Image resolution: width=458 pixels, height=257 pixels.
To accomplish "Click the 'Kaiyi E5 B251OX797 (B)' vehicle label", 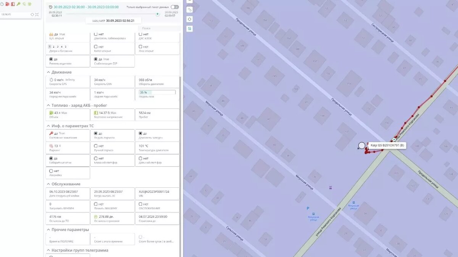I will [387, 145].
